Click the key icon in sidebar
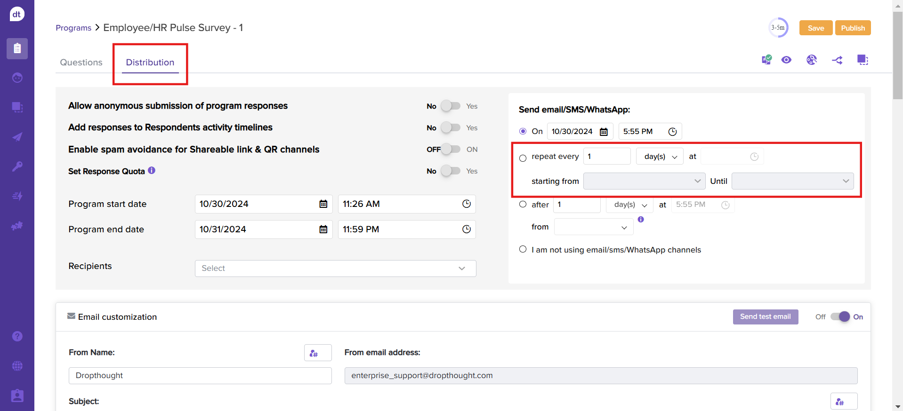903x411 pixels. [x=17, y=166]
